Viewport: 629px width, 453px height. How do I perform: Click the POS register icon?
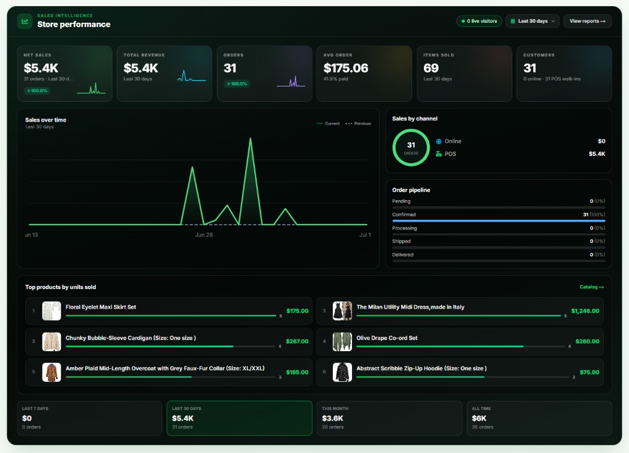(439, 154)
